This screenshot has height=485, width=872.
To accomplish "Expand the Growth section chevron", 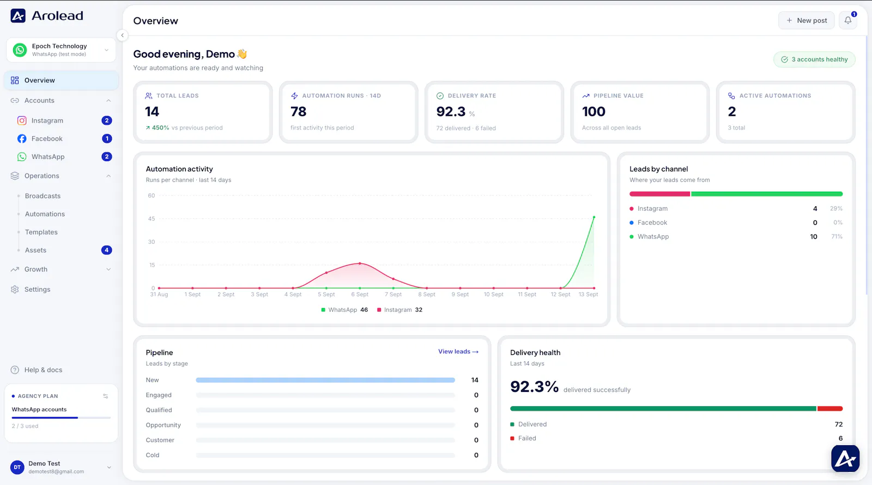I will point(108,269).
